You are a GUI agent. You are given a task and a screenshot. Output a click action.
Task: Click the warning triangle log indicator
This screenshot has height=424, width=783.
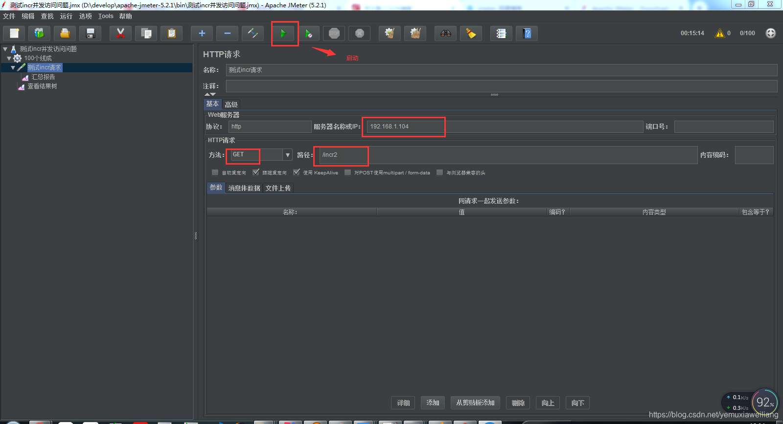719,33
